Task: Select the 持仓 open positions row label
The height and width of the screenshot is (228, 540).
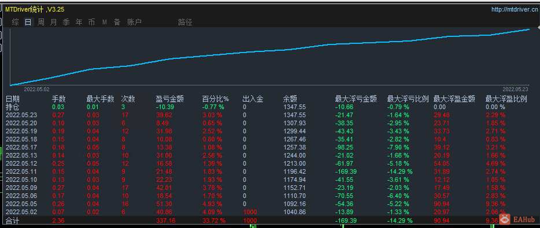Action: [x=12, y=107]
